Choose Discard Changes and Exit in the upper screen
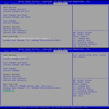This screenshot has height=109, width=109. pyautogui.click(x=16, y=11)
